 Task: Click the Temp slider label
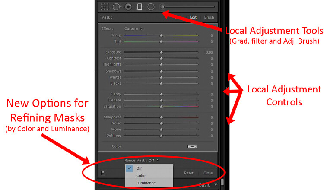tap(116, 35)
